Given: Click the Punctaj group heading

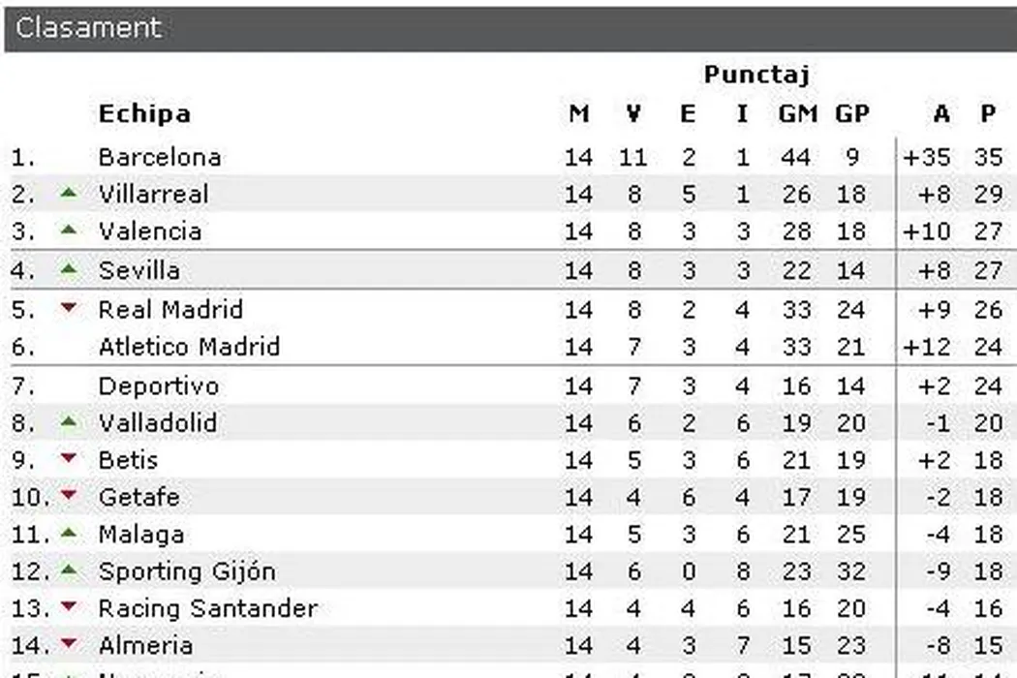Looking at the screenshot, I should (755, 75).
